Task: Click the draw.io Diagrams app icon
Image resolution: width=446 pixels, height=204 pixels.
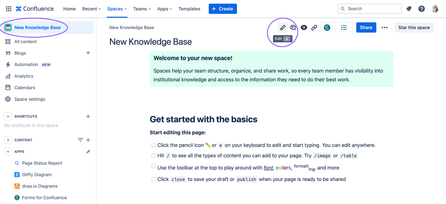Action: point(17,186)
